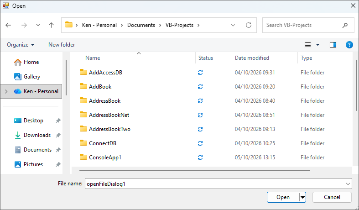Select the AddressBook folder
Image resolution: width=359 pixels, height=210 pixels.
tap(100, 101)
